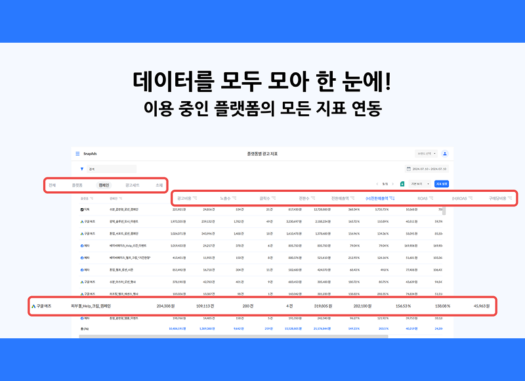Open the user profile avatar icon

click(x=444, y=153)
